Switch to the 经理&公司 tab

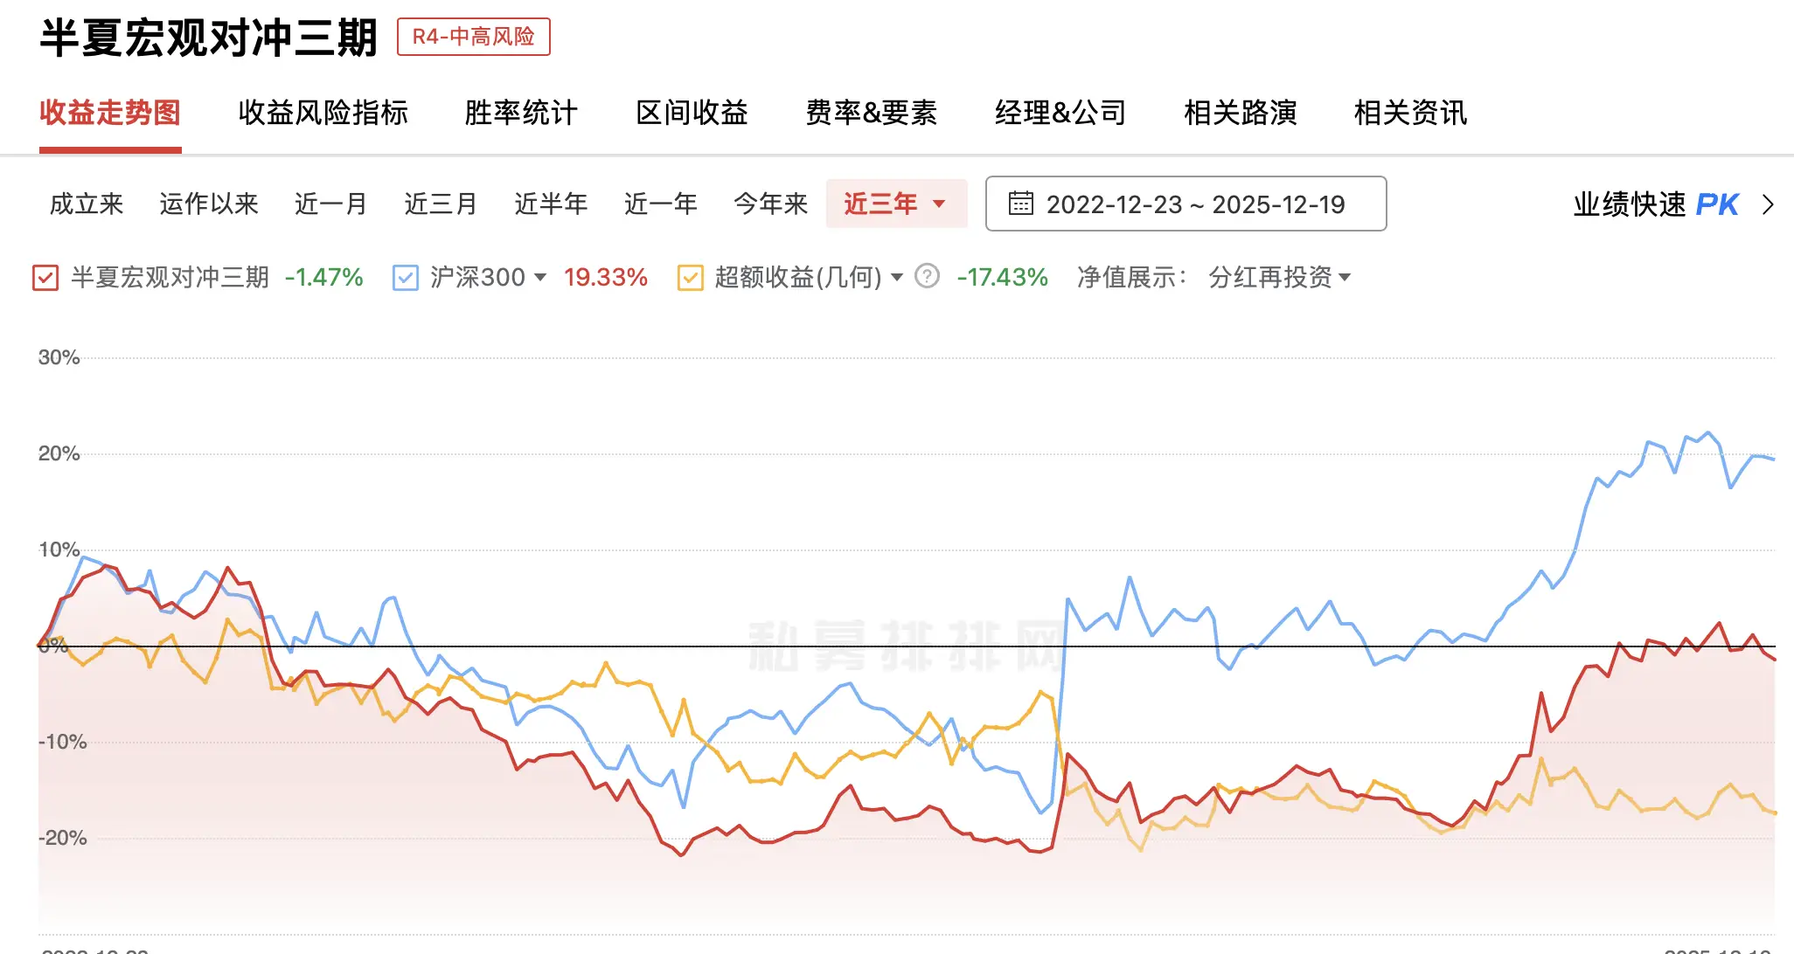point(1060,114)
